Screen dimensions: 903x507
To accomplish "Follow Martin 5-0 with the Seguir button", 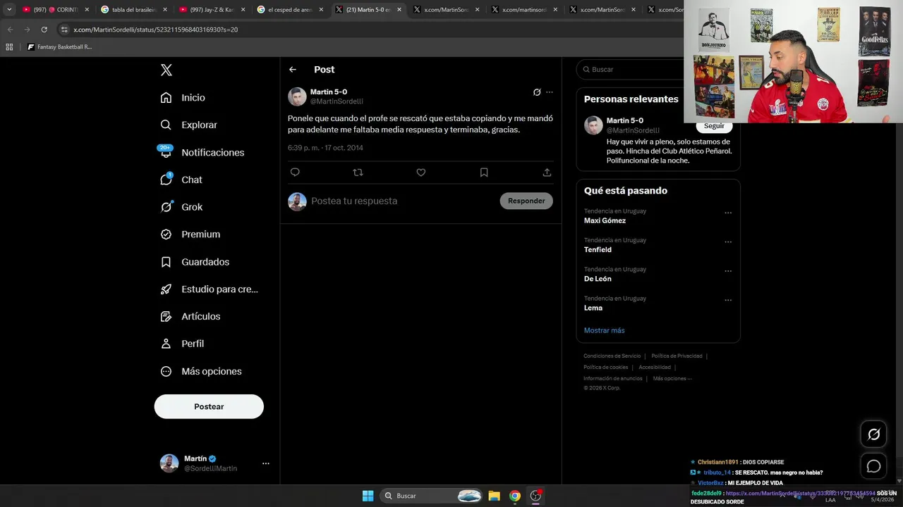I will pos(714,125).
